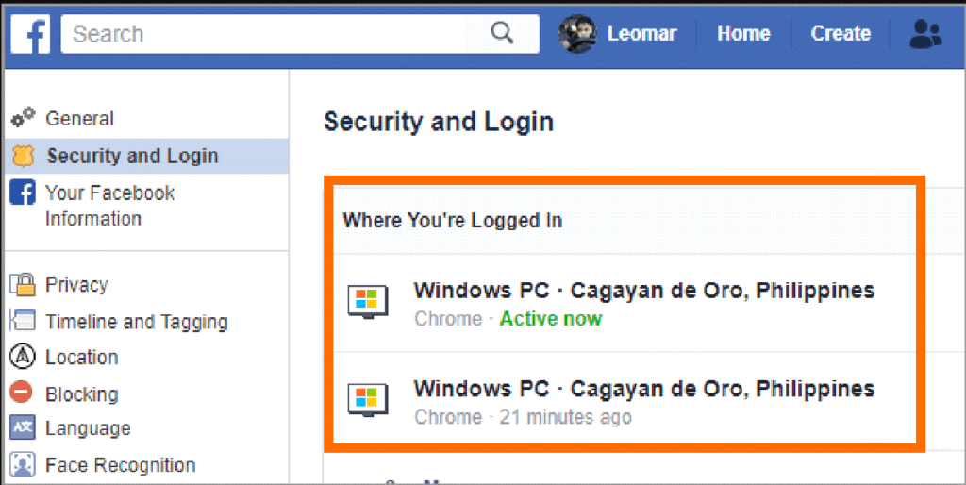Click the Location compass icon
Screen dimensions: 966x485
coord(23,357)
